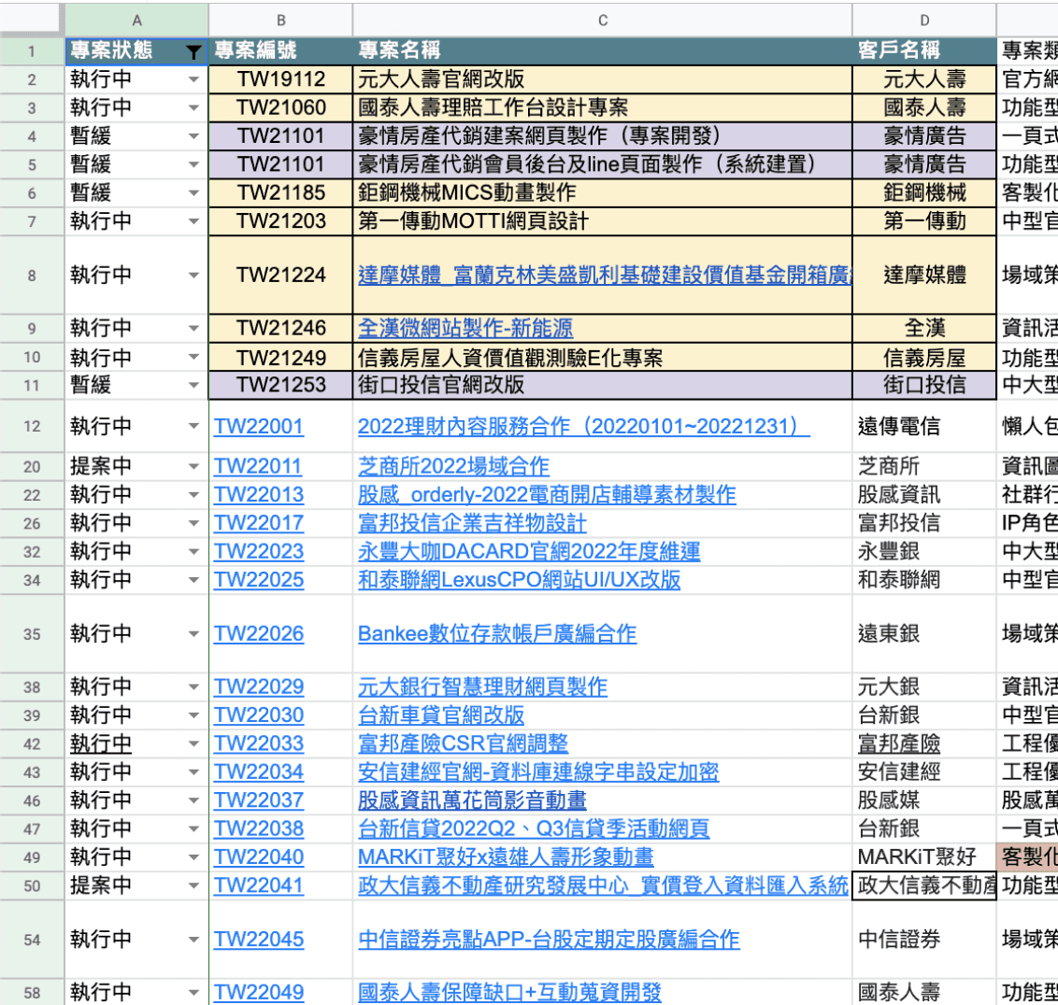
Task: Open the TW22029 project number link
Action: click(x=259, y=687)
